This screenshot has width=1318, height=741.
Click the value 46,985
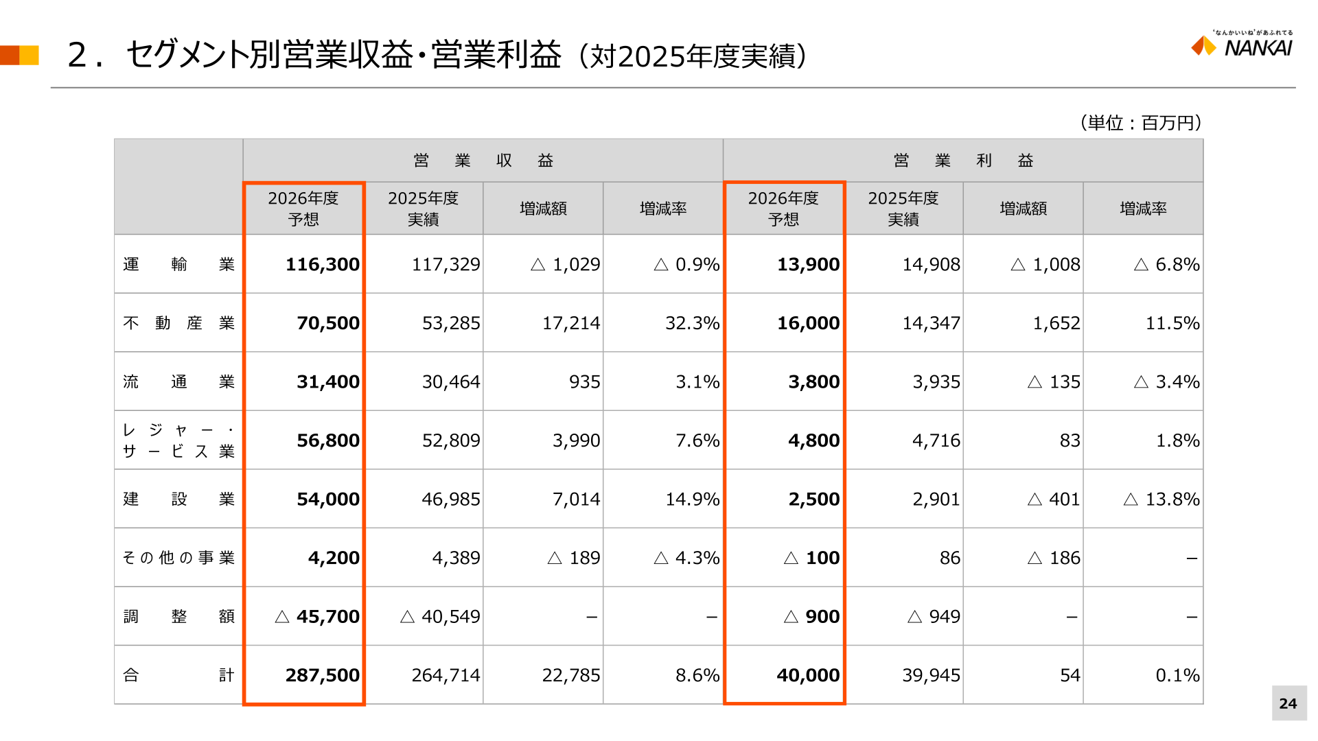pyautogui.click(x=451, y=499)
